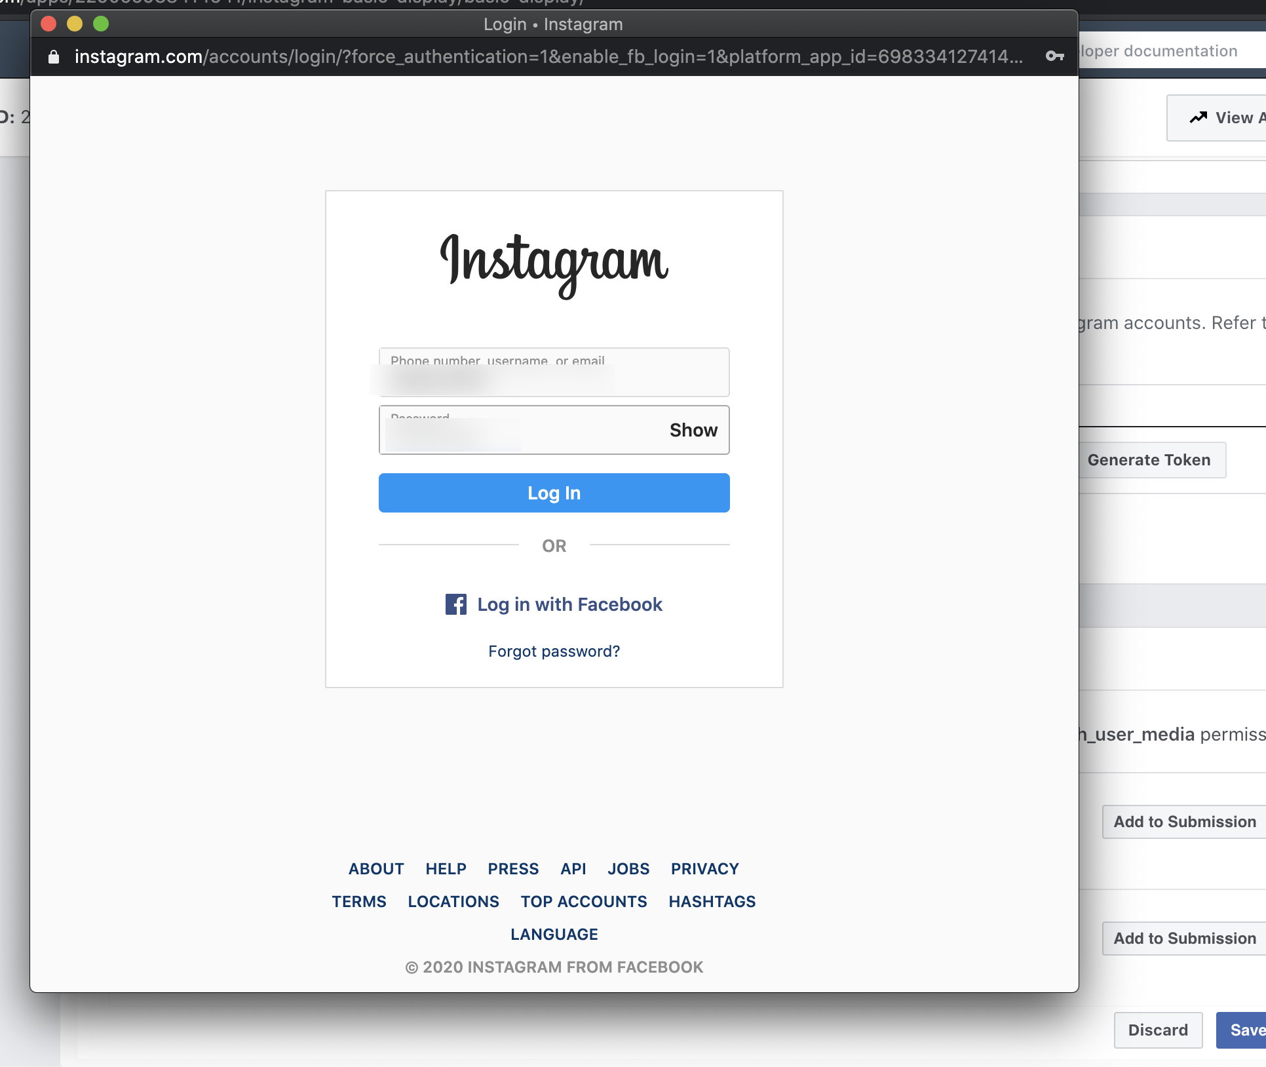Click the yellow minimize traffic-light button
The height and width of the screenshot is (1067, 1266).
click(x=75, y=24)
